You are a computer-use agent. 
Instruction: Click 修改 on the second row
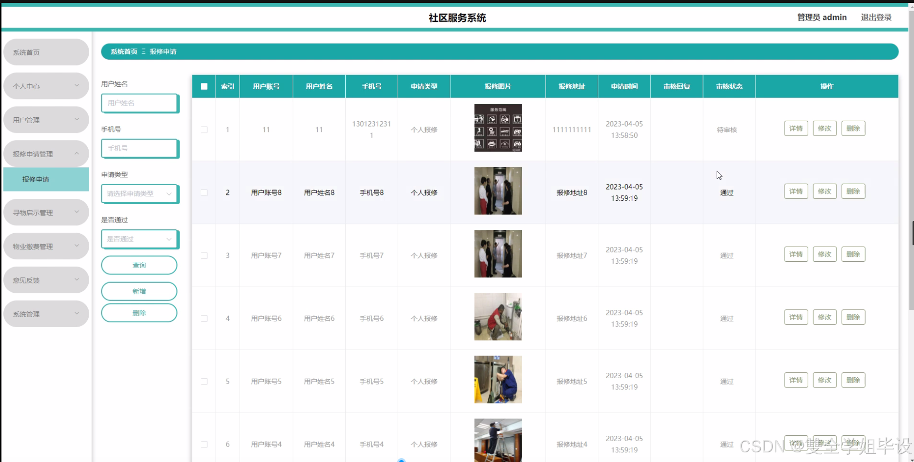pos(824,191)
